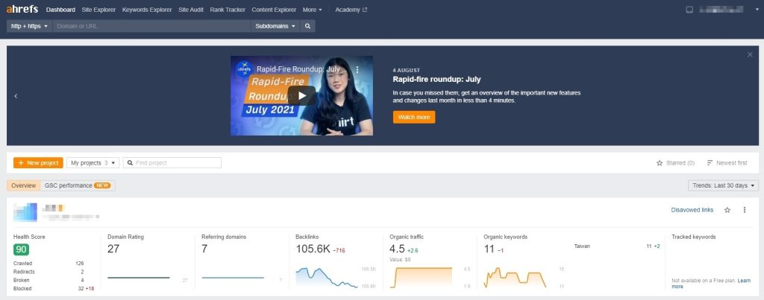Image resolution: width=764 pixels, height=300 pixels.
Task: Click the Organic keywords value 11
Action: (489, 249)
